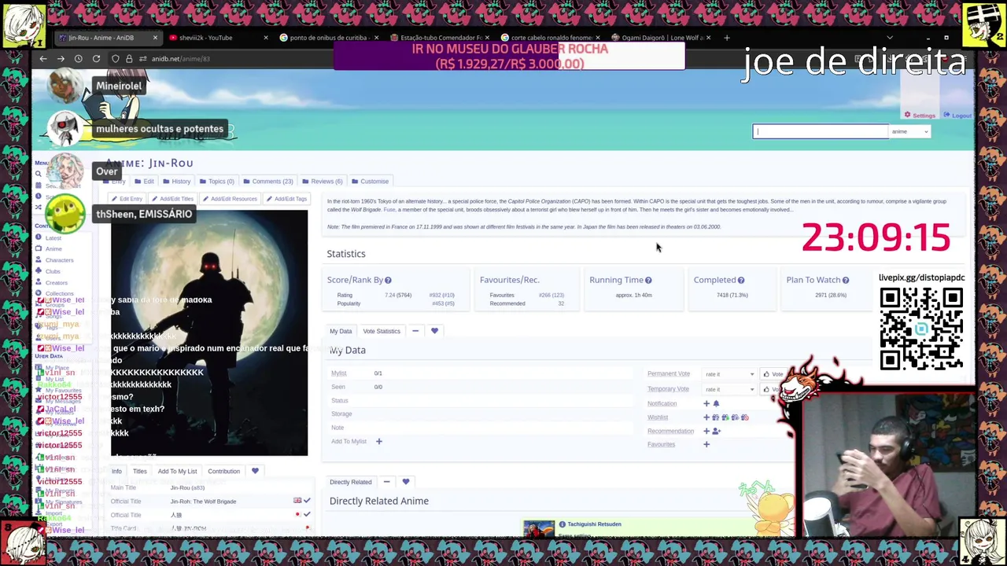
Task: Open the Temporary Vote rate it dropdown
Action: (729, 389)
